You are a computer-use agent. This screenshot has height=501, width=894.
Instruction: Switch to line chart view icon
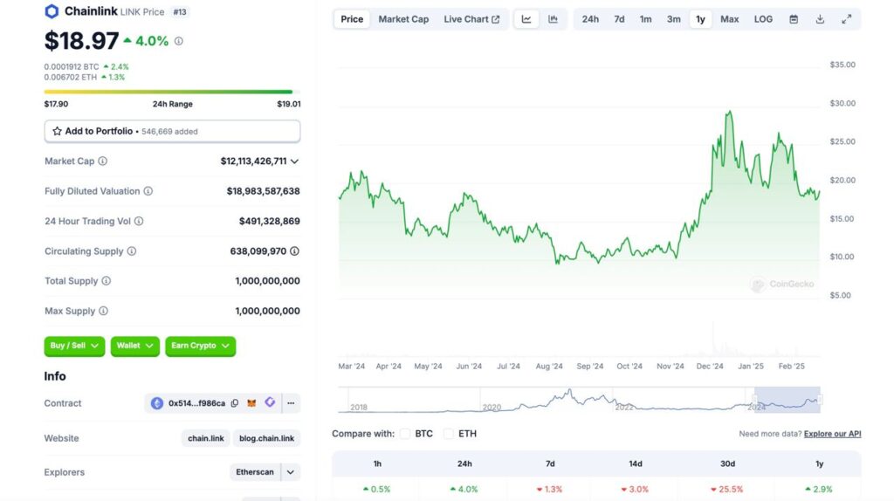(x=526, y=19)
